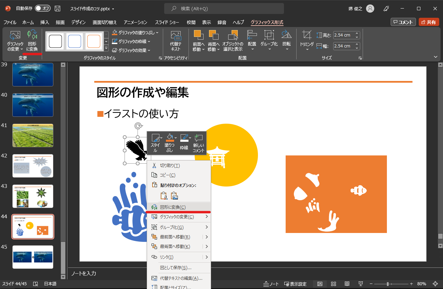This screenshot has height=289, width=443.
Task: Open Display Settings in status bar
Action: point(296,284)
